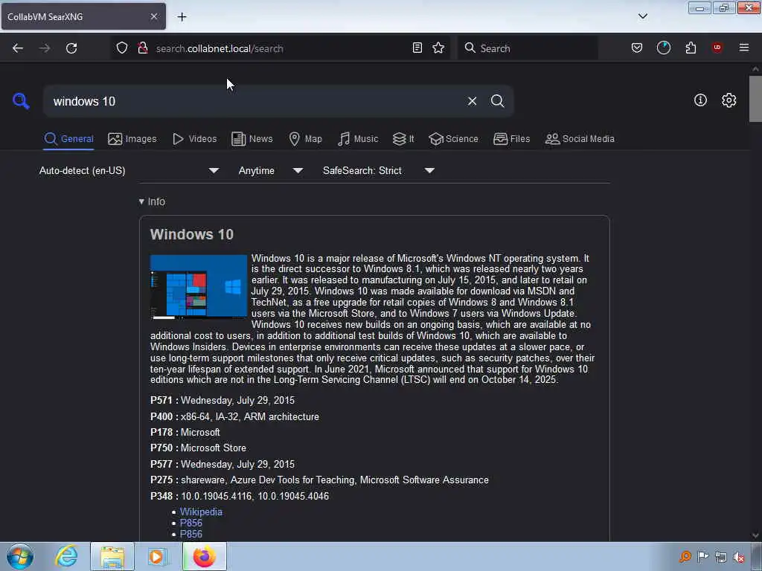Select the General search category

pyautogui.click(x=68, y=139)
